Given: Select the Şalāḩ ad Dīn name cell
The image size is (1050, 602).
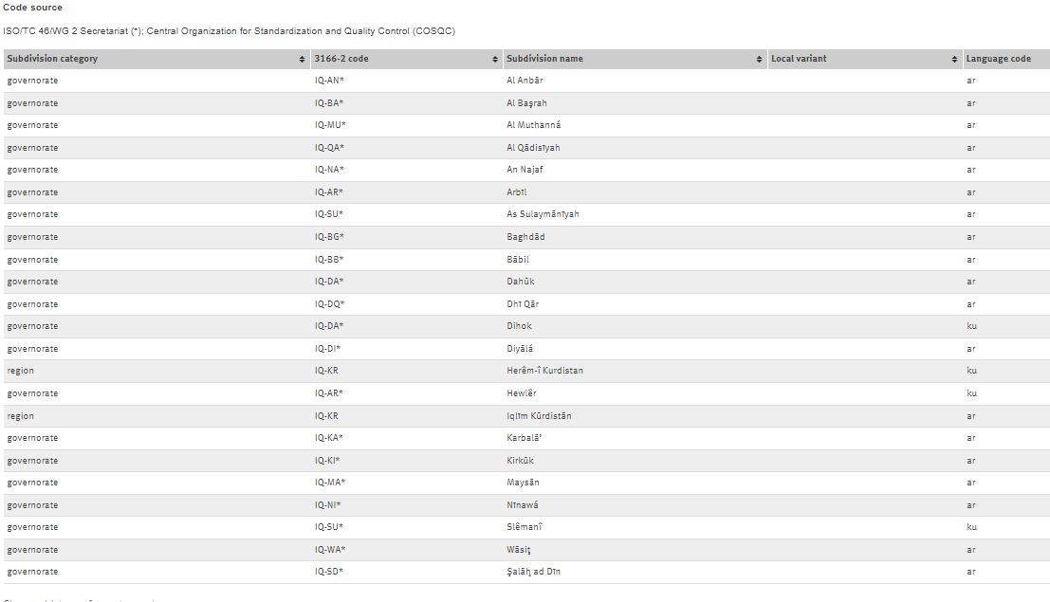Looking at the screenshot, I should [533, 572].
